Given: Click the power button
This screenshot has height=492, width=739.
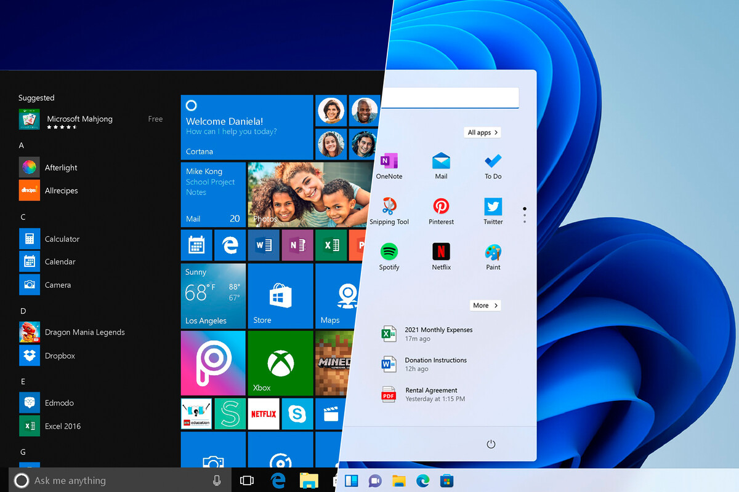Looking at the screenshot, I should (x=491, y=444).
